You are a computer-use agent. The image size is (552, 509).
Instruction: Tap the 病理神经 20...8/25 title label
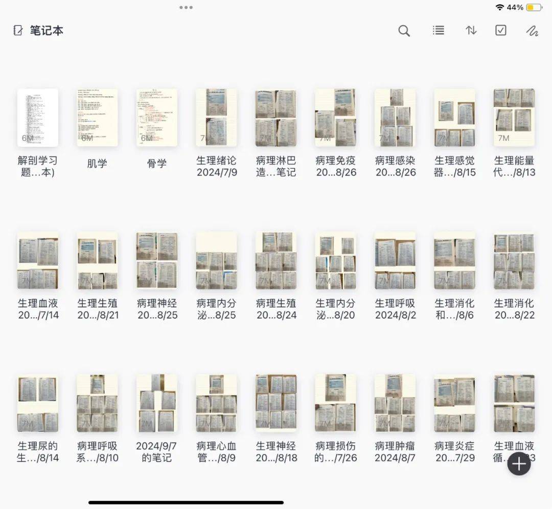point(157,309)
